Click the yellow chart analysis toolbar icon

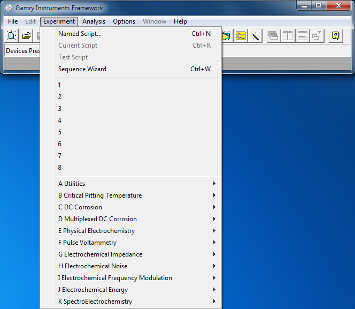241,35
